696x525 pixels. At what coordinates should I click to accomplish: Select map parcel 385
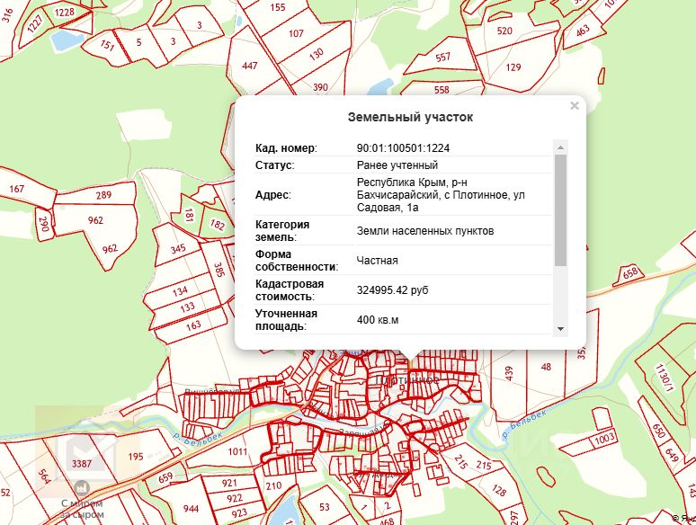point(219,270)
